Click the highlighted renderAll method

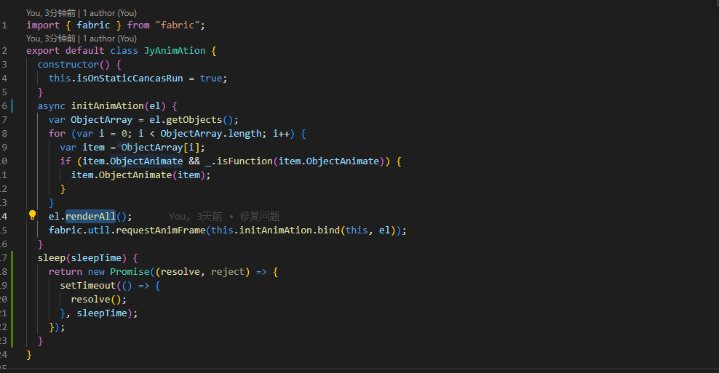pos(90,216)
